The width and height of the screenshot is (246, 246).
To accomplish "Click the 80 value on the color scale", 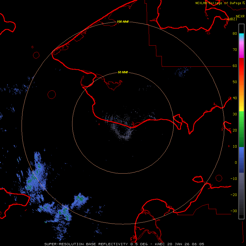I will click(235, 34).
